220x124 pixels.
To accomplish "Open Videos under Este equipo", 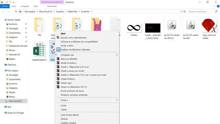I will 12,97.
